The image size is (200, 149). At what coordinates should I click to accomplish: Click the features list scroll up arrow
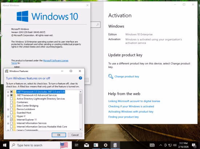click(x=80, y=92)
